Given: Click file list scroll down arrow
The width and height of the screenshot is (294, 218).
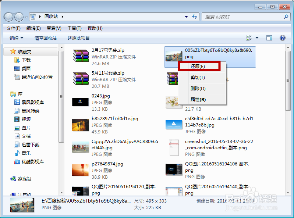Looking at the screenshot, I should tap(288, 193).
